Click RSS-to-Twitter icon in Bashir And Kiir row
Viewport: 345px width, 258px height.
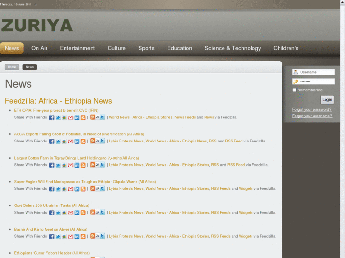[97, 236]
